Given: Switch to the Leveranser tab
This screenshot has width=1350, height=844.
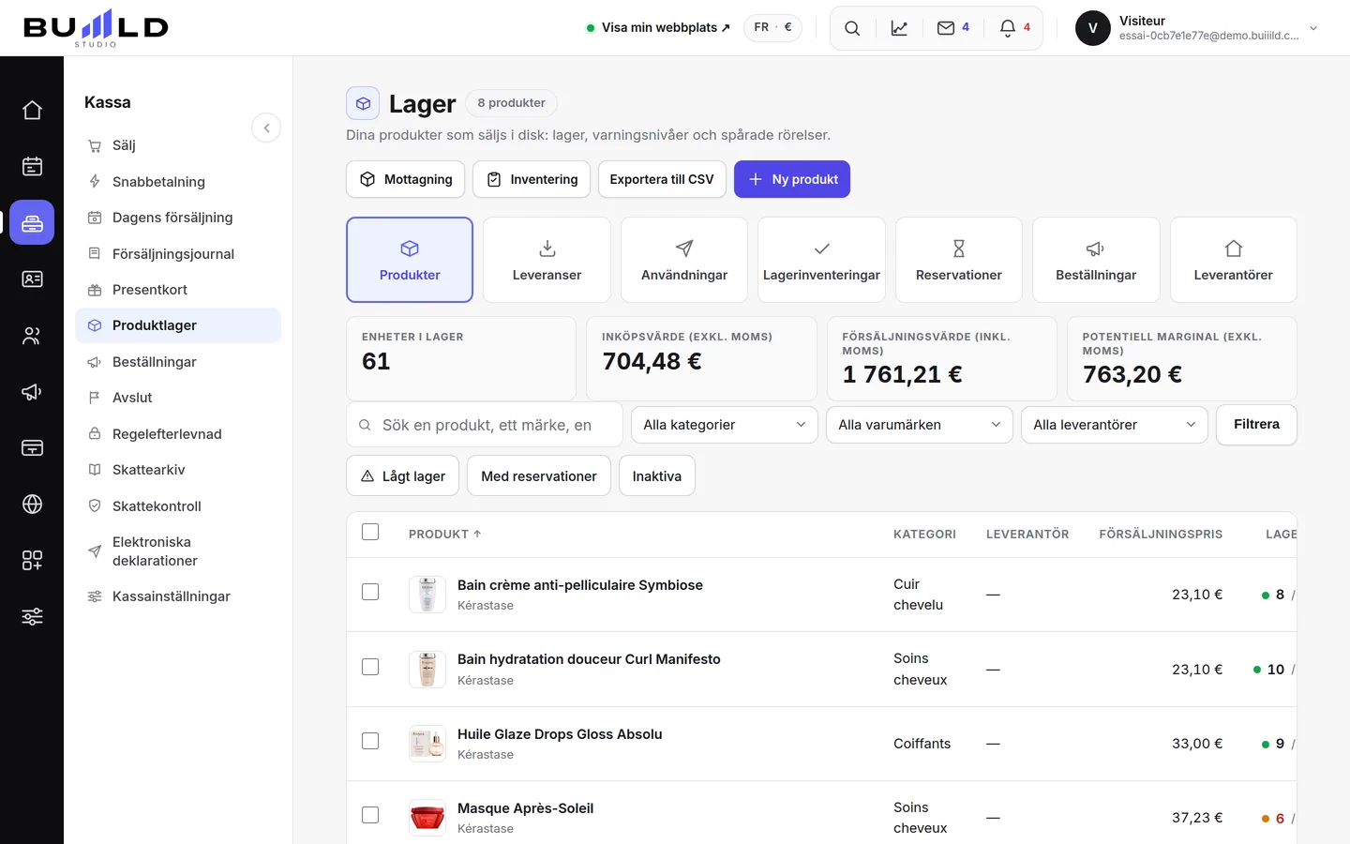Looking at the screenshot, I should (547, 260).
